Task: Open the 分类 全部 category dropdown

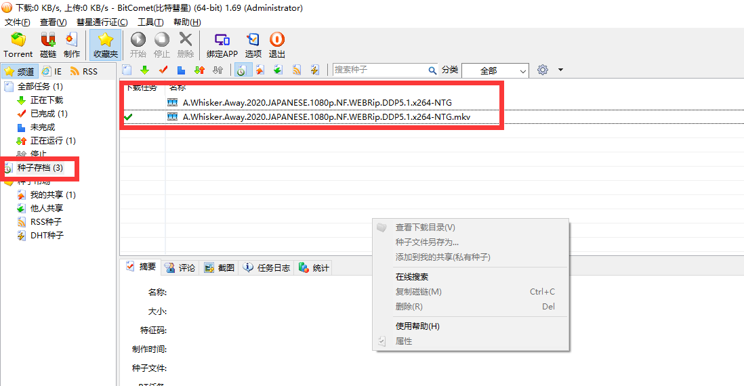Action: [495, 70]
